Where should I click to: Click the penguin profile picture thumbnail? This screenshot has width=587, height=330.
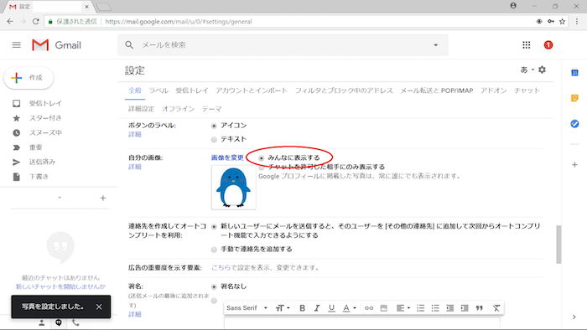pyautogui.click(x=234, y=188)
